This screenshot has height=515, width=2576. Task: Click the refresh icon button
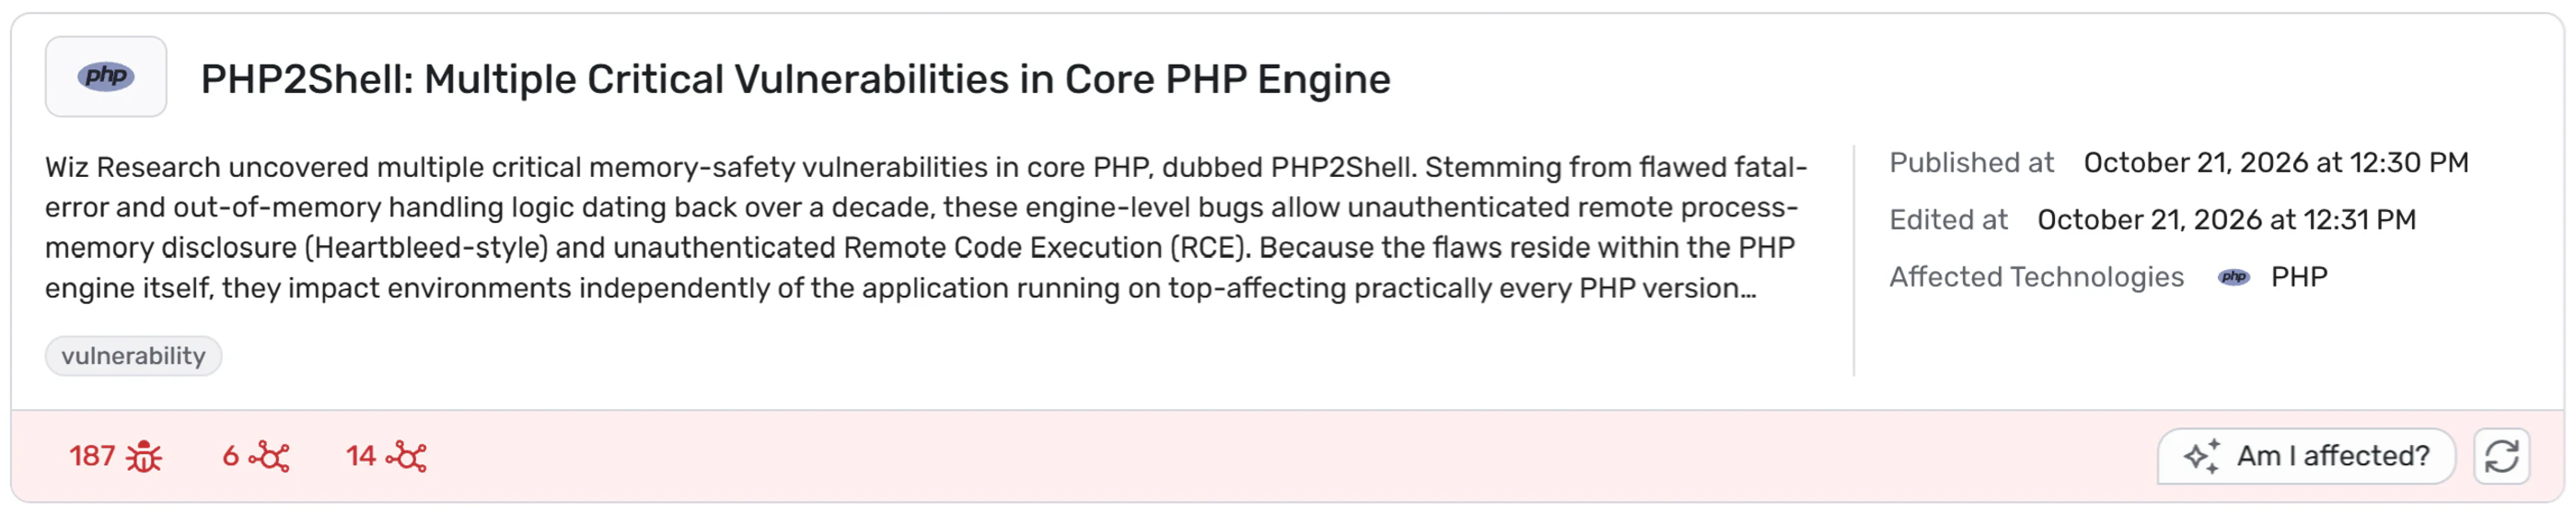tap(2502, 456)
